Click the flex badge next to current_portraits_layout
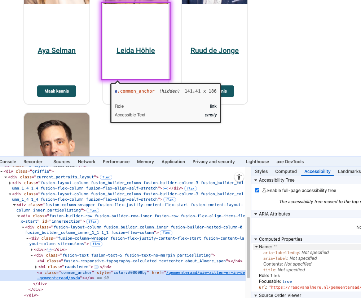 (x=106, y=177)
